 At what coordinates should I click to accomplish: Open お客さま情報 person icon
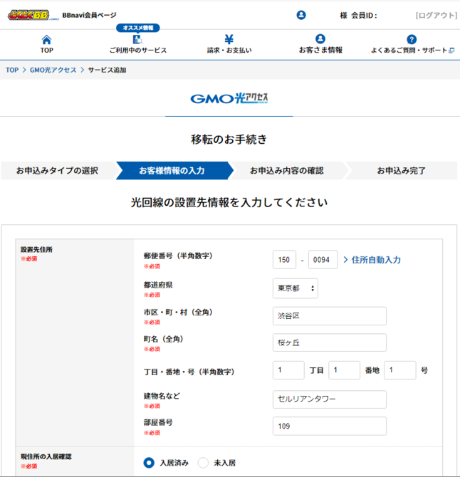(x=320, y=39)
